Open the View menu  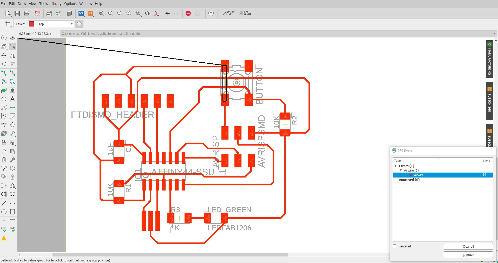32,4
